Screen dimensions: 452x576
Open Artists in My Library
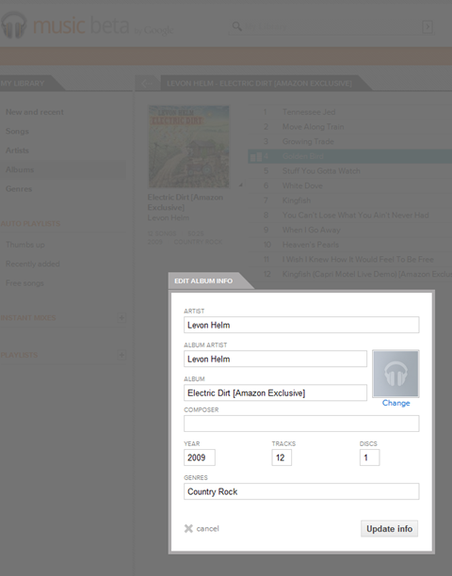click(17, 151)
